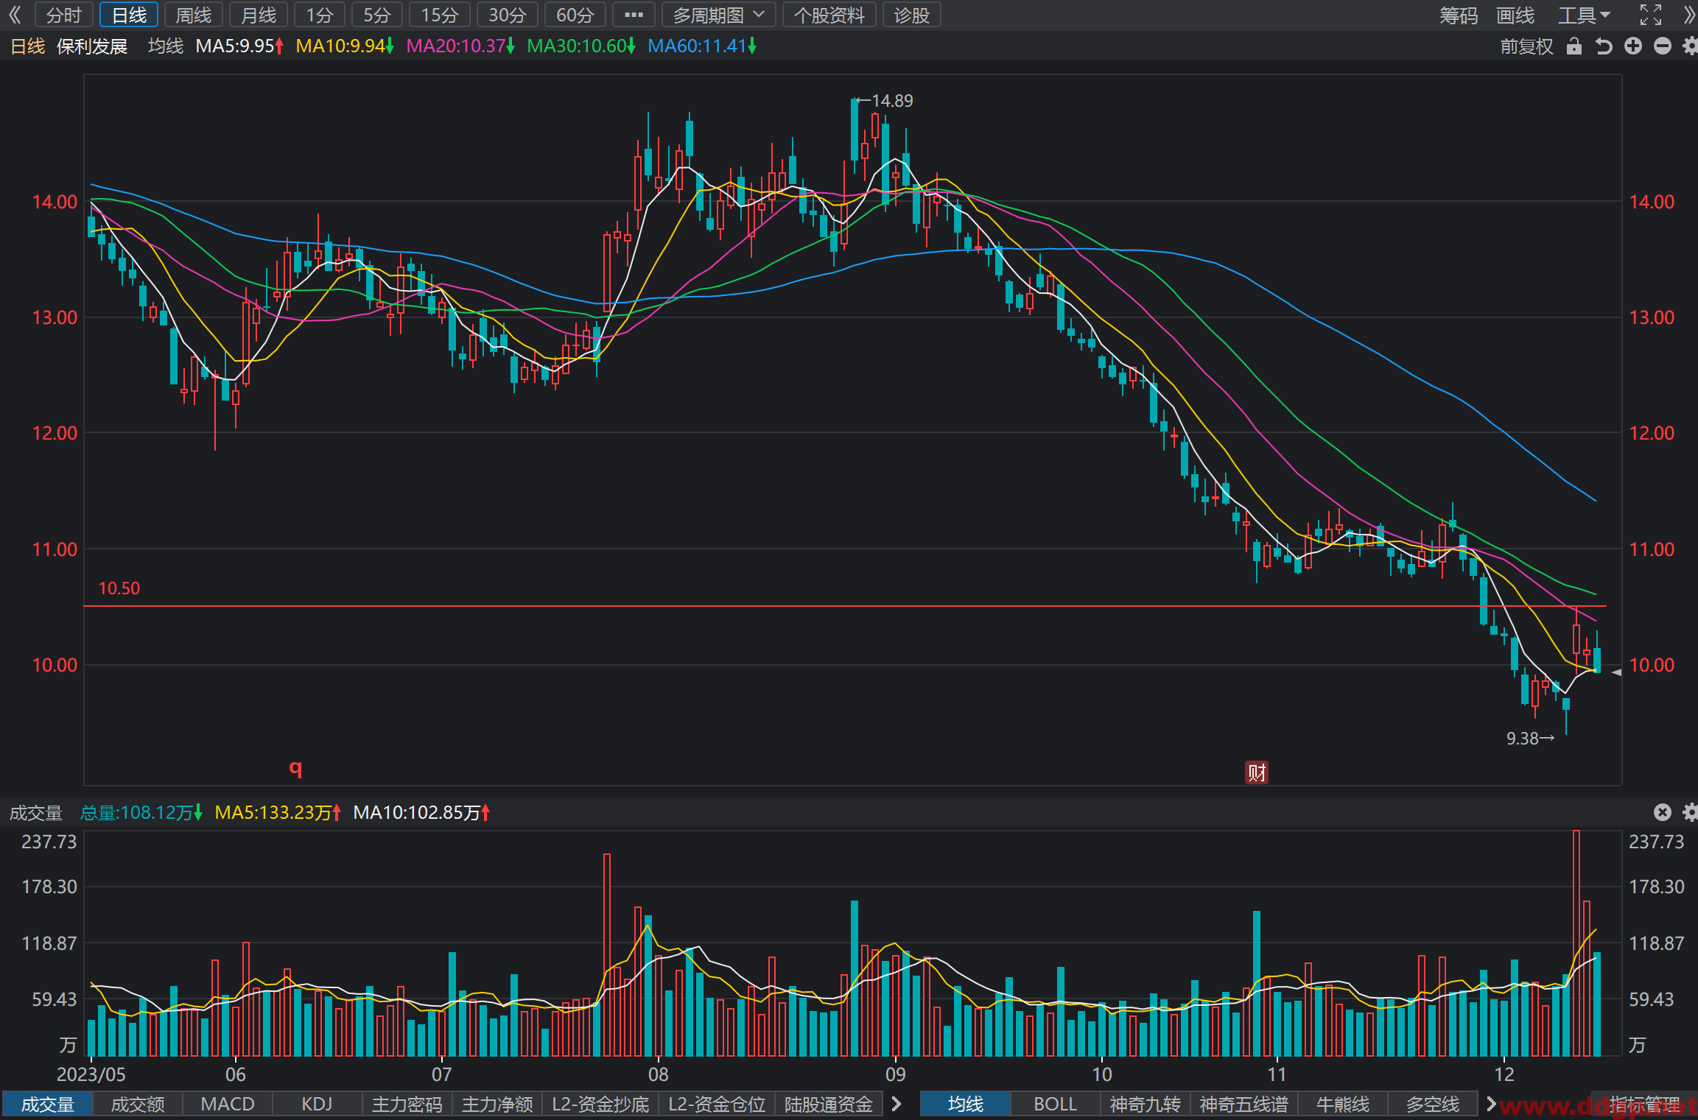Open 个股资料 stock information
The width and height of the screenshot is (1698, 1120).
click(x=829, y=15)
